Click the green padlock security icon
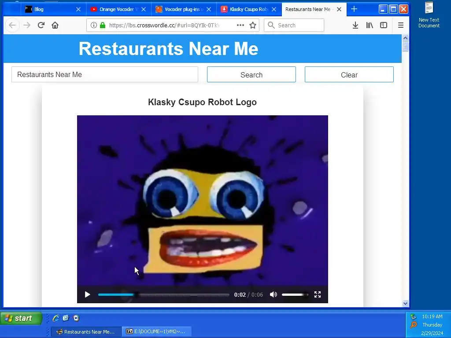Image resolution: width=451 pixels, height=338 pixels. (x=102, y=25)
